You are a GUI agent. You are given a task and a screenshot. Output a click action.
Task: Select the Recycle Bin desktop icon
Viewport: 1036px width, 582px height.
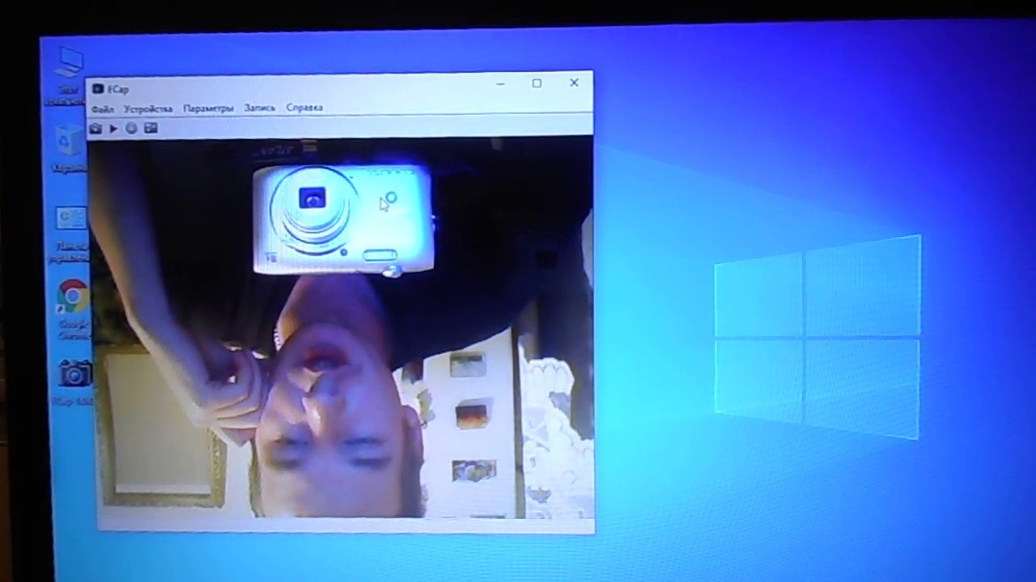pos(70,142)
